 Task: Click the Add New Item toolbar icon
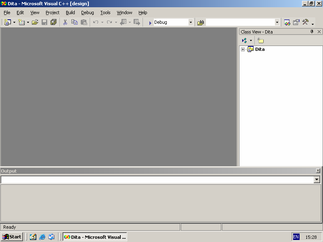click(x=21, y=22)
